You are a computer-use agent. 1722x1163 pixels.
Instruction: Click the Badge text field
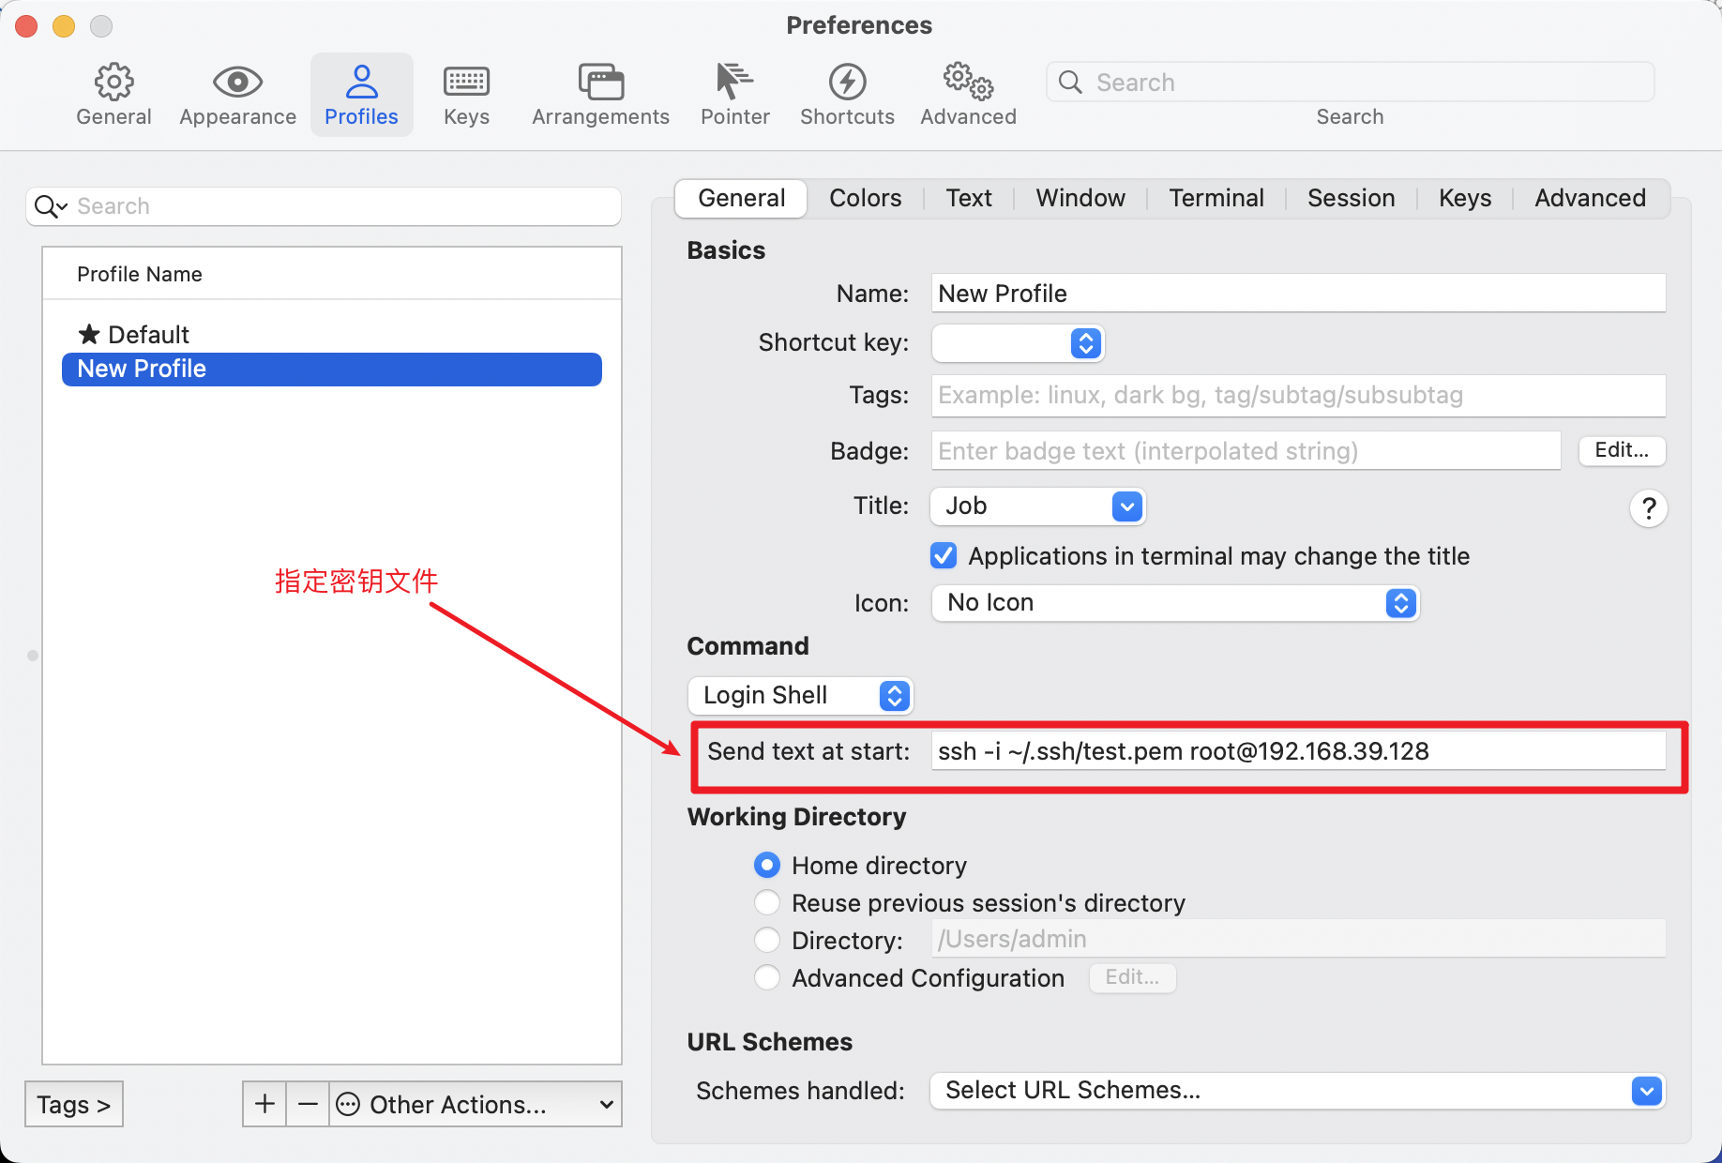click(1246, 451)
